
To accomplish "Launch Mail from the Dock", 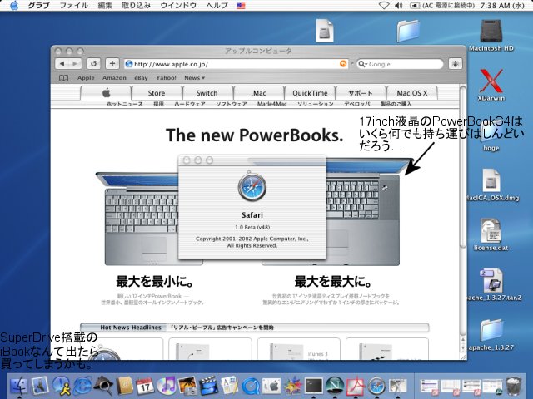I will (41, 386).
